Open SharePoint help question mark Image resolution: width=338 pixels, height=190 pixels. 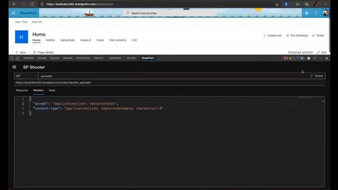pyautogui.click(x=316, y=13)
